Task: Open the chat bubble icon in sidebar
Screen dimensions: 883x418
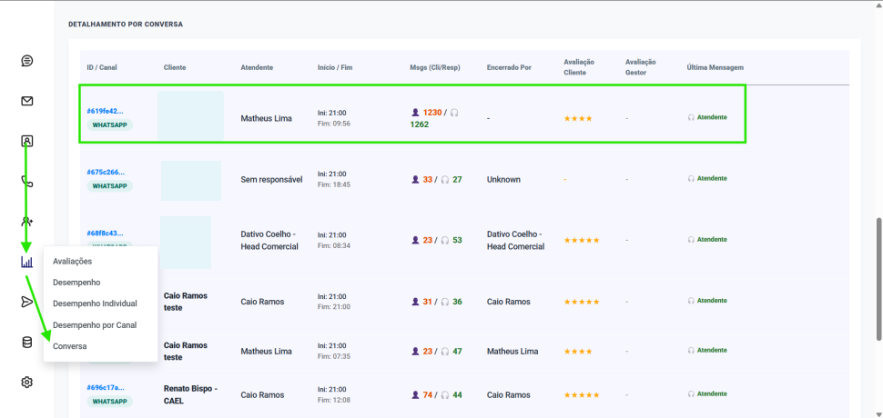Action: click(x=27, y=61)
